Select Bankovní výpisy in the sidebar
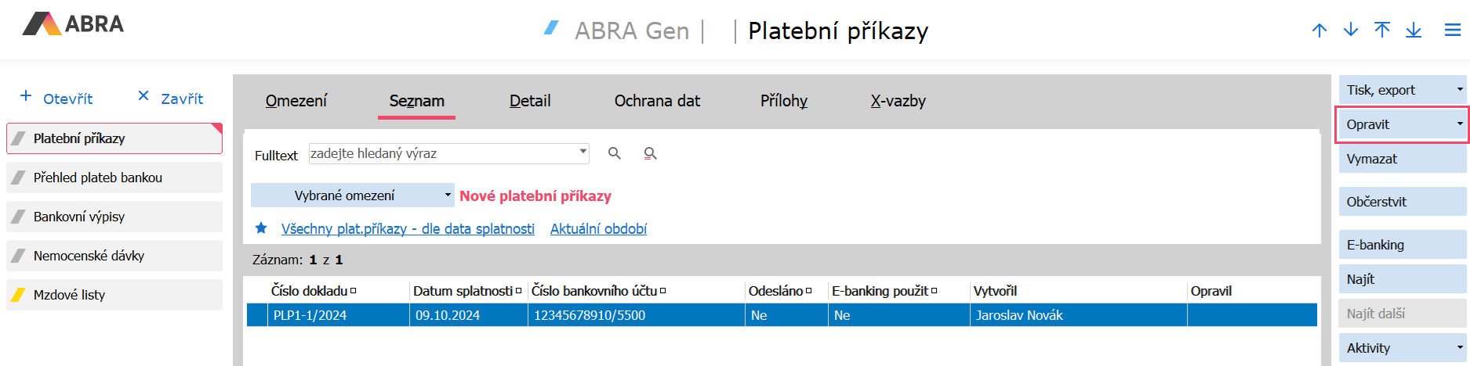 [x=114, y=217]
